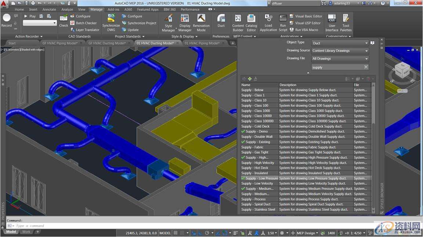Clear the supply search filter

366,67
